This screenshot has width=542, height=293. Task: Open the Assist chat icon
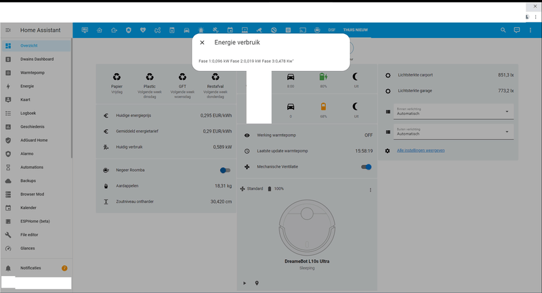pyautogui.click(x=517, y=30)
